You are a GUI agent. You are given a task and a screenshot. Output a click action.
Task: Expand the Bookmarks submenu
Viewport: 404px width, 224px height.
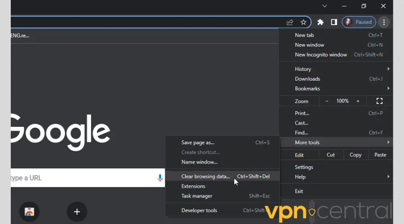click(336, 88)
